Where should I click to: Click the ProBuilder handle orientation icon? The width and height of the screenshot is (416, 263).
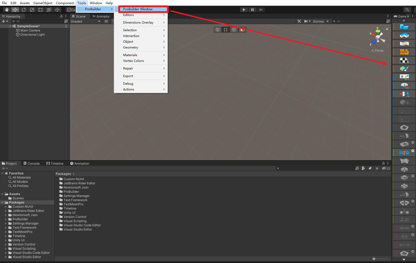coord(404,85)
